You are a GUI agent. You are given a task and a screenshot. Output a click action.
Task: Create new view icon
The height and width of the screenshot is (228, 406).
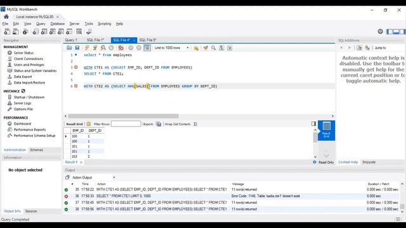tap(52, 32)
